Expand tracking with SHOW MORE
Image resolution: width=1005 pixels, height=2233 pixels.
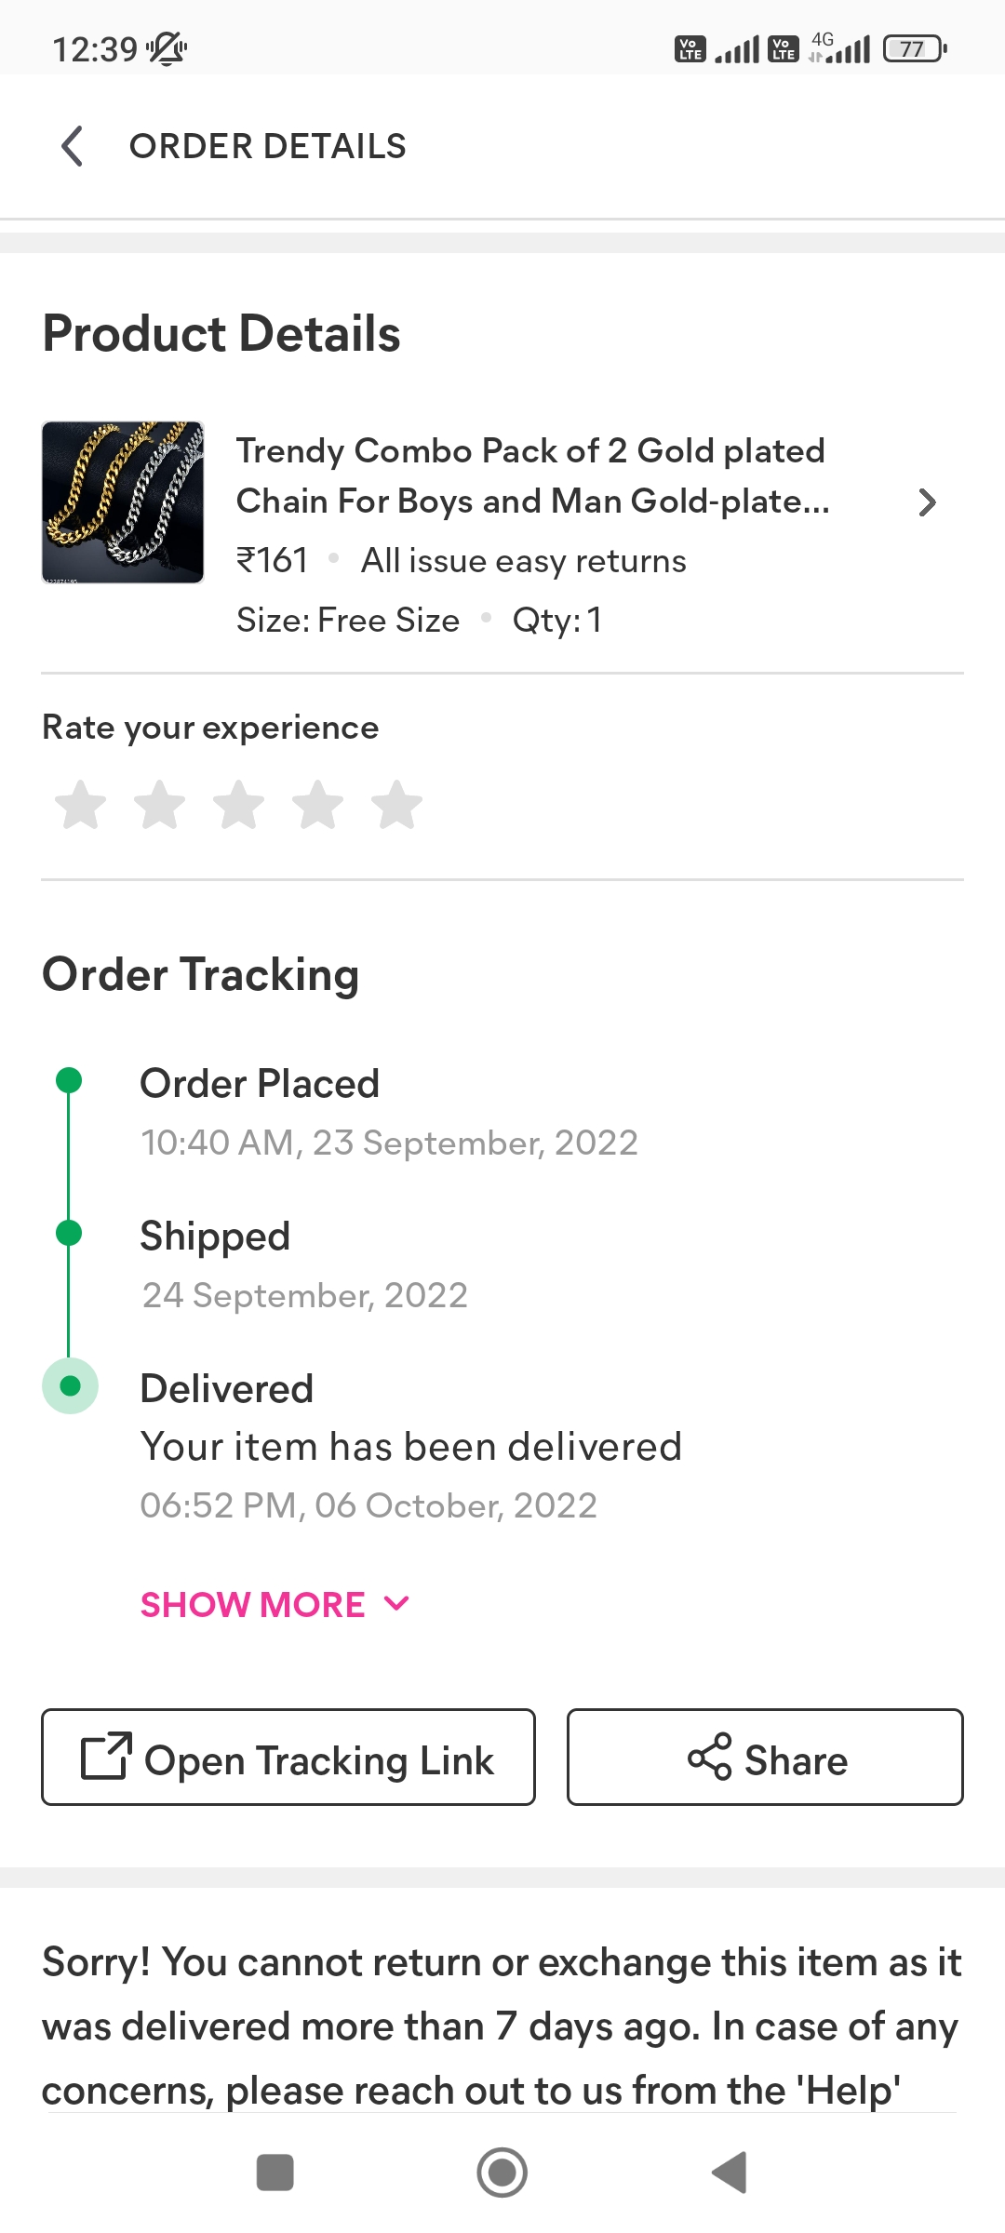tap(253, 1605)
